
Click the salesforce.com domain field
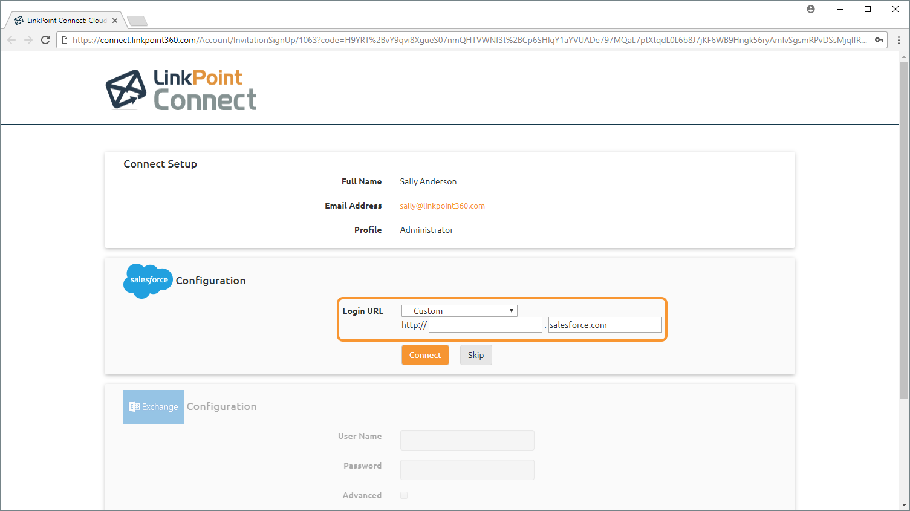605,325
